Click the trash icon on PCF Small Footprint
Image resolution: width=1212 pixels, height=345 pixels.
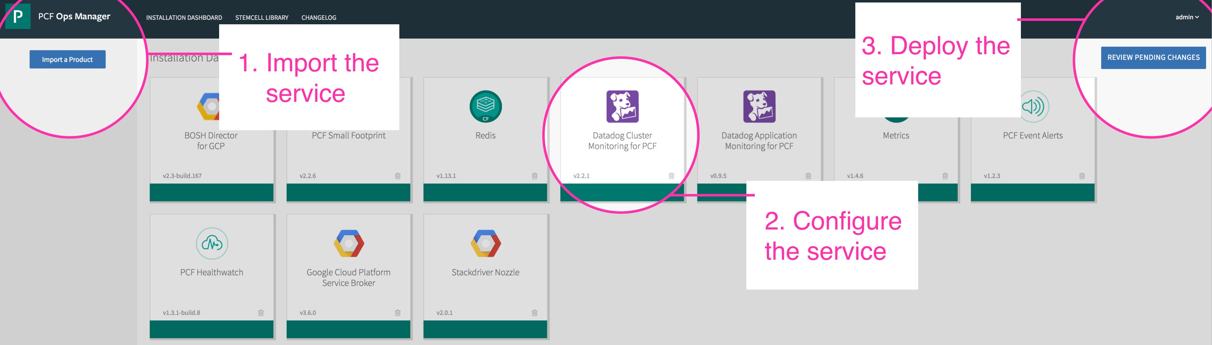point(397,176)
